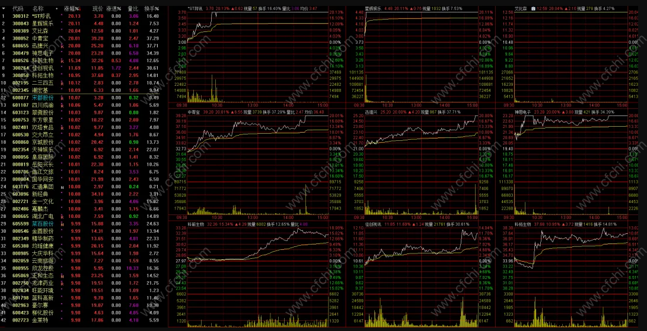This screenshot has height=331, width=647.
Task: Click the small icon in 艾比森 chart title
Action: coord(534,8)
